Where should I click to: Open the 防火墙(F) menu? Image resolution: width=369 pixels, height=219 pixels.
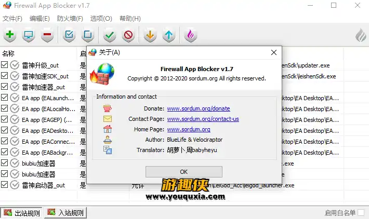70,19
